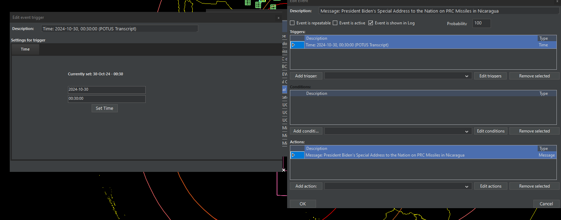Confirm Edit Event with OK

click(303, 204)
